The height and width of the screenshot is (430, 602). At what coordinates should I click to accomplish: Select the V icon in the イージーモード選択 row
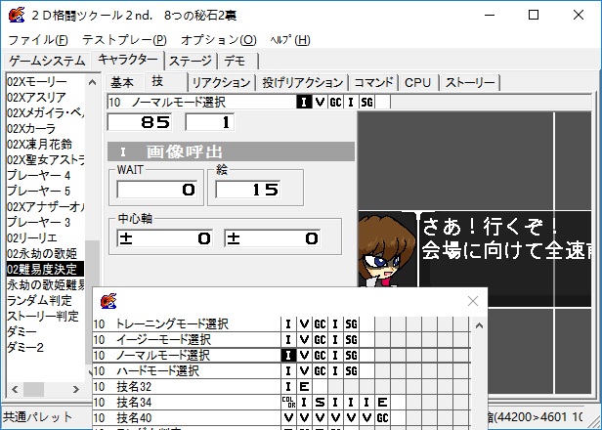coord(304,339)
